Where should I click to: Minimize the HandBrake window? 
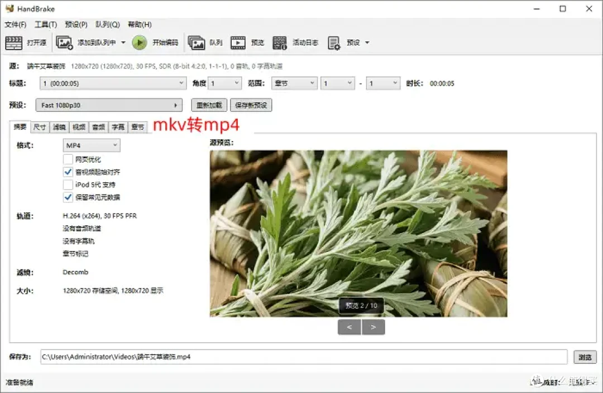tap(537, 8)
